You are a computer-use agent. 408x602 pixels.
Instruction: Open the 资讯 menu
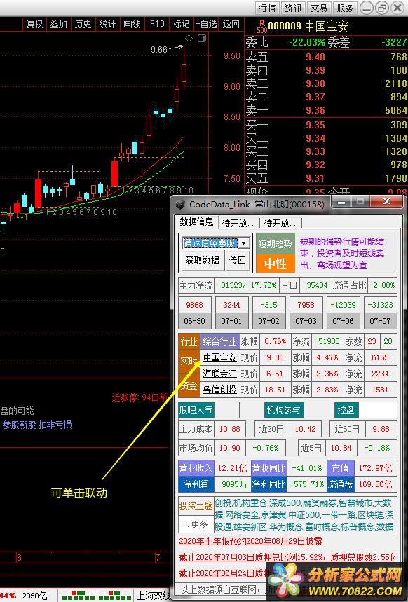click(x=294, y=8)
